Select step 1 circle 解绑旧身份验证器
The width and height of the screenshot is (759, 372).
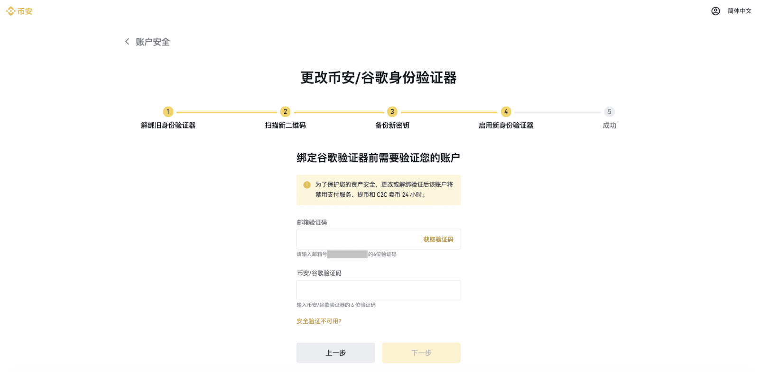point(168,112)
